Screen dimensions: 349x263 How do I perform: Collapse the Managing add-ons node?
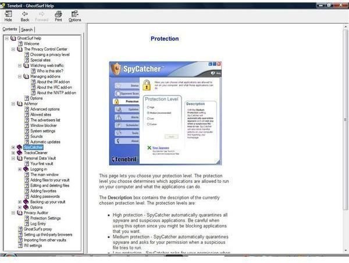click(20, 76)
